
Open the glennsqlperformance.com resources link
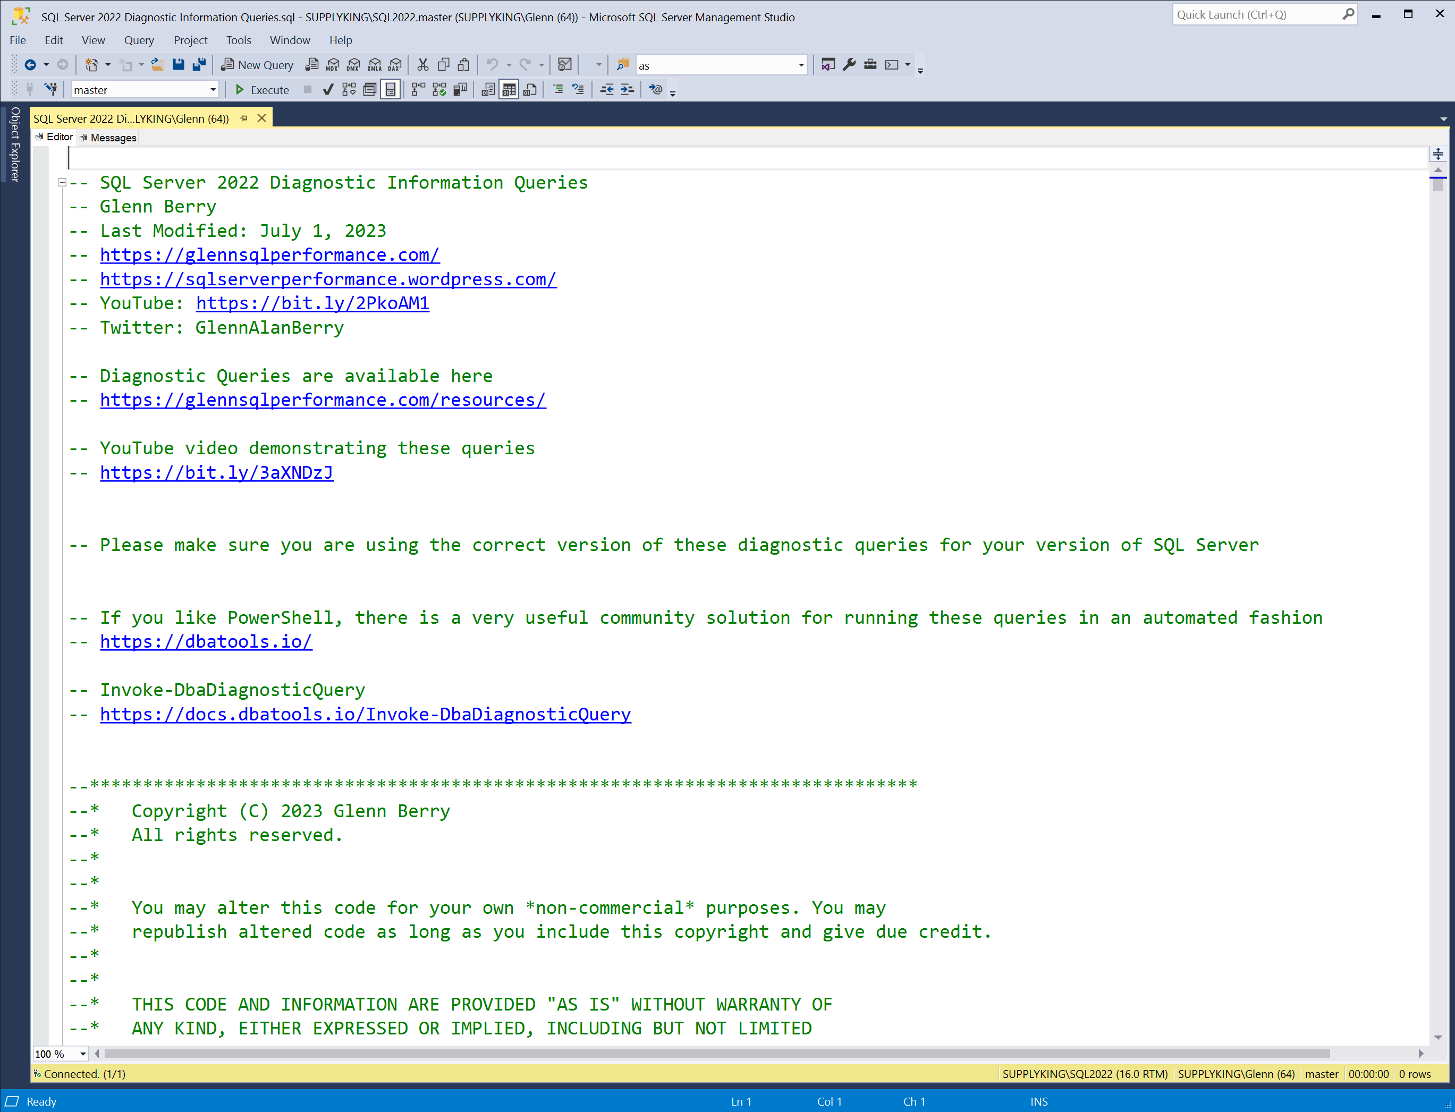pos(323,400)
